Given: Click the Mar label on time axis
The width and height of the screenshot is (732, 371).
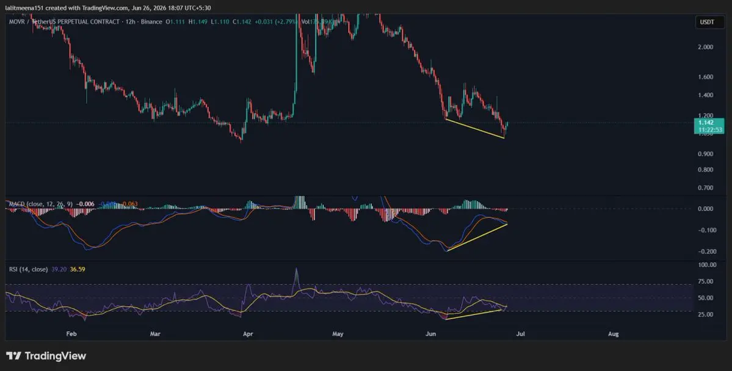Looking at the screenshot, I should point(155,334).
